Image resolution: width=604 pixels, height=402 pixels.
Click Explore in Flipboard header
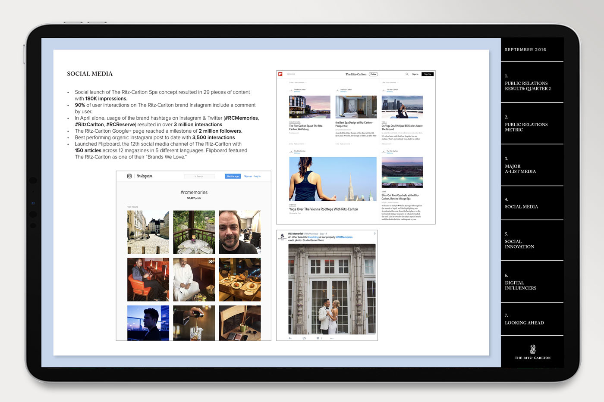(x=291, y=74)
